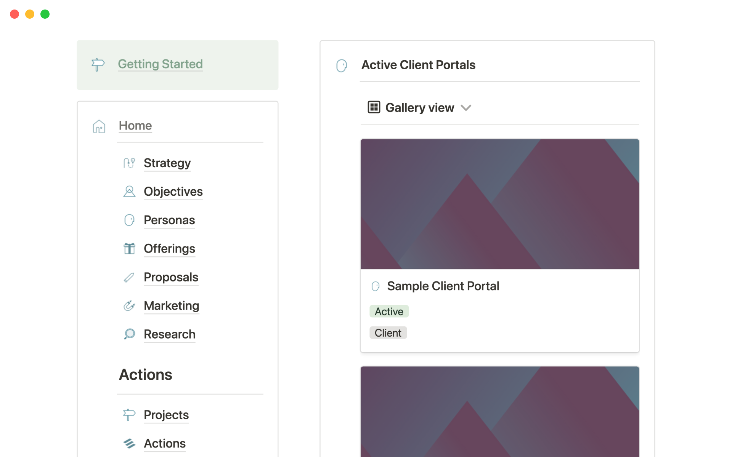Click the Home house icon
The image size is (732, 457).
(99, 126)
